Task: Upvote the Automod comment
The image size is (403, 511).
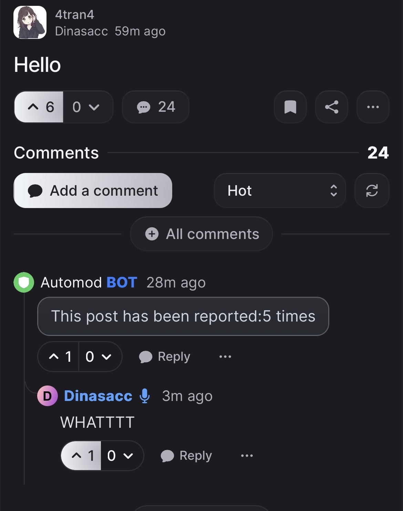Action: 59,357
